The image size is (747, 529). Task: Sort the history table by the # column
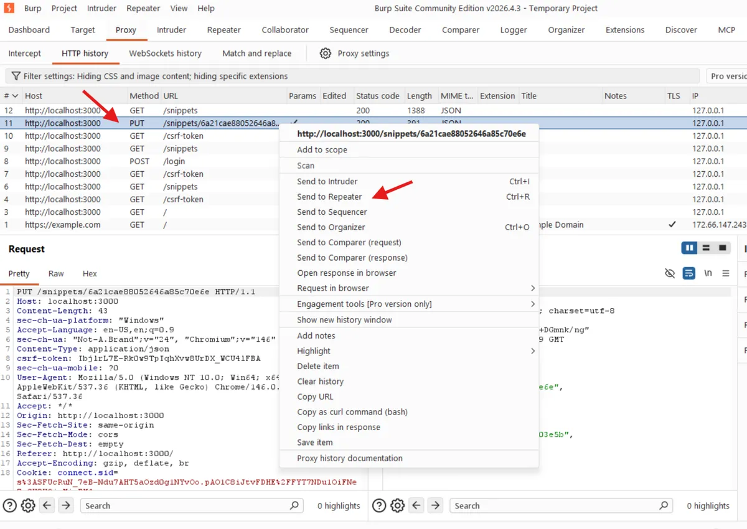[11, 96]
